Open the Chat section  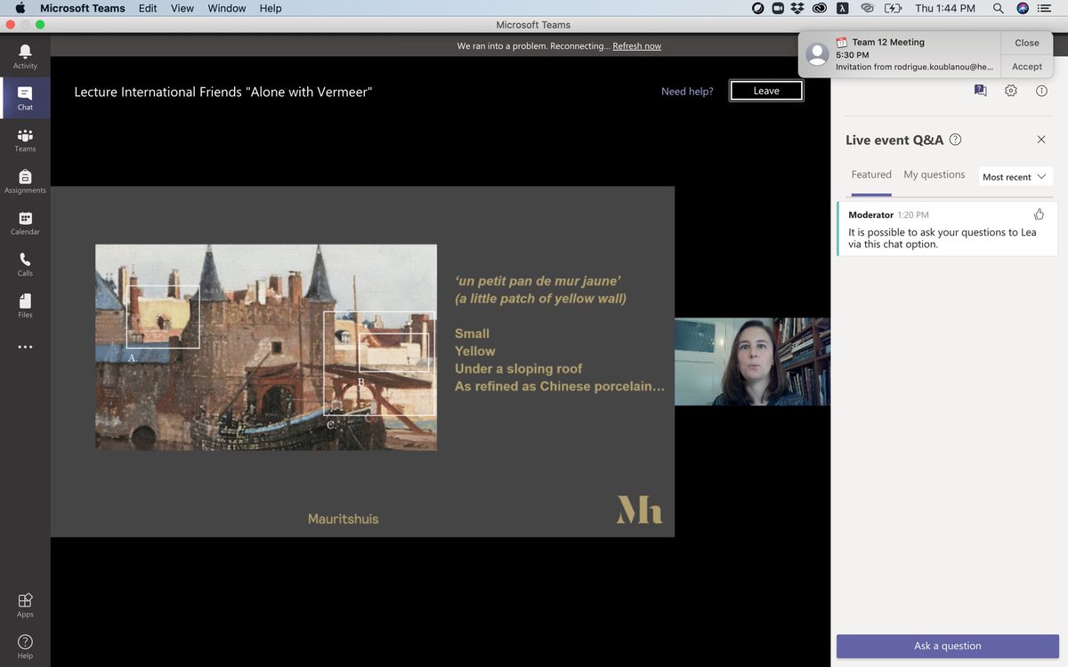(x=25, y=98)
